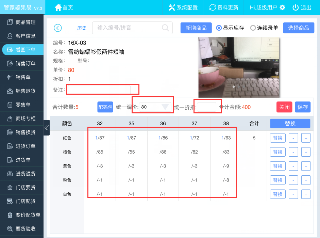The image size is (320, 238).
Task: Open 商品管理 icon in sidebar
Action: click(x=10, y=22)
